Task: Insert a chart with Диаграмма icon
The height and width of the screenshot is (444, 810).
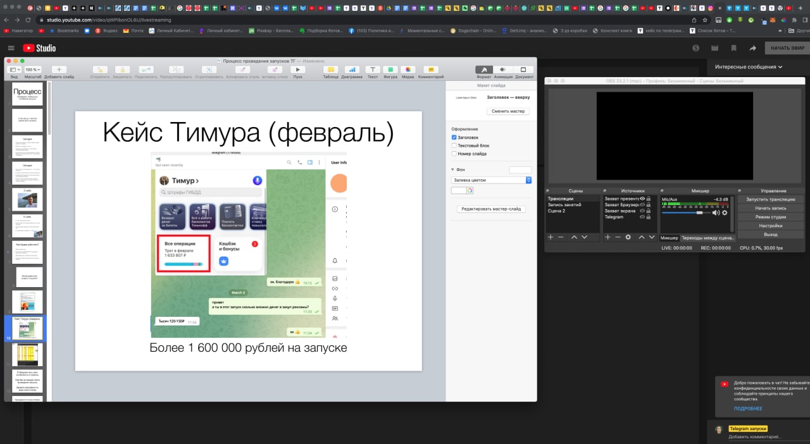Action: click(x=352, y=70)
